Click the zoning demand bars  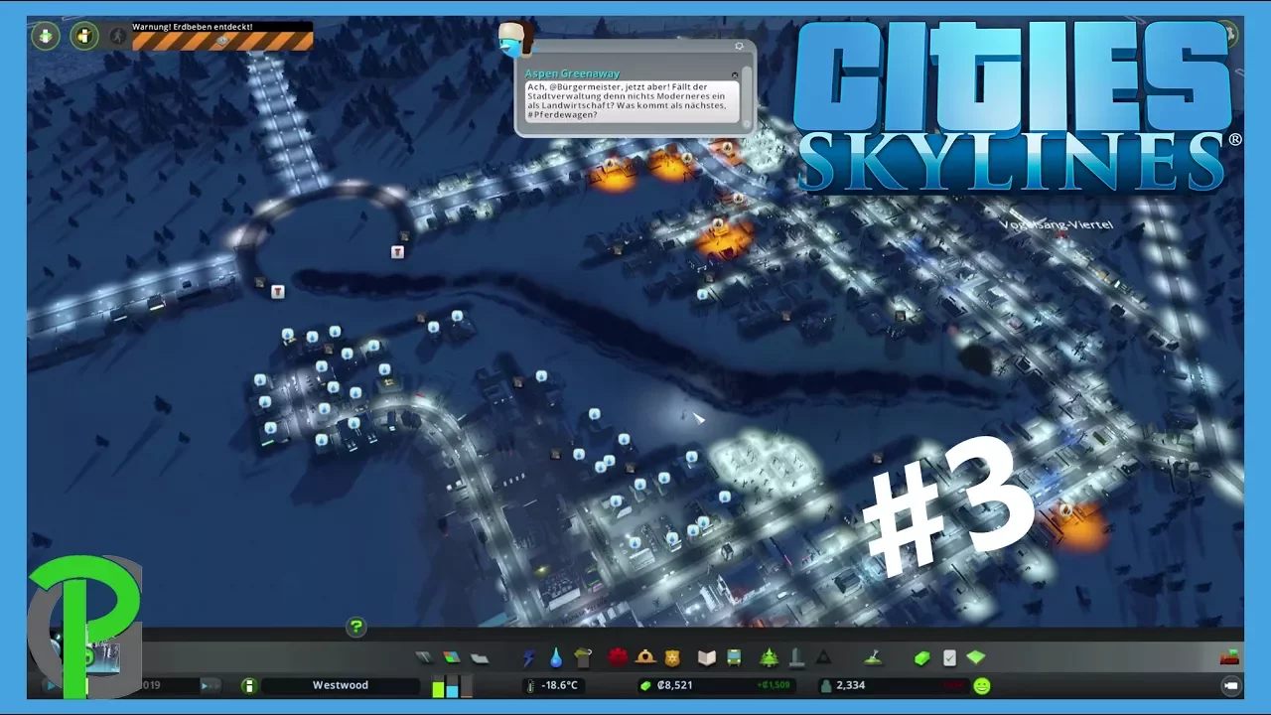(452, 686)
